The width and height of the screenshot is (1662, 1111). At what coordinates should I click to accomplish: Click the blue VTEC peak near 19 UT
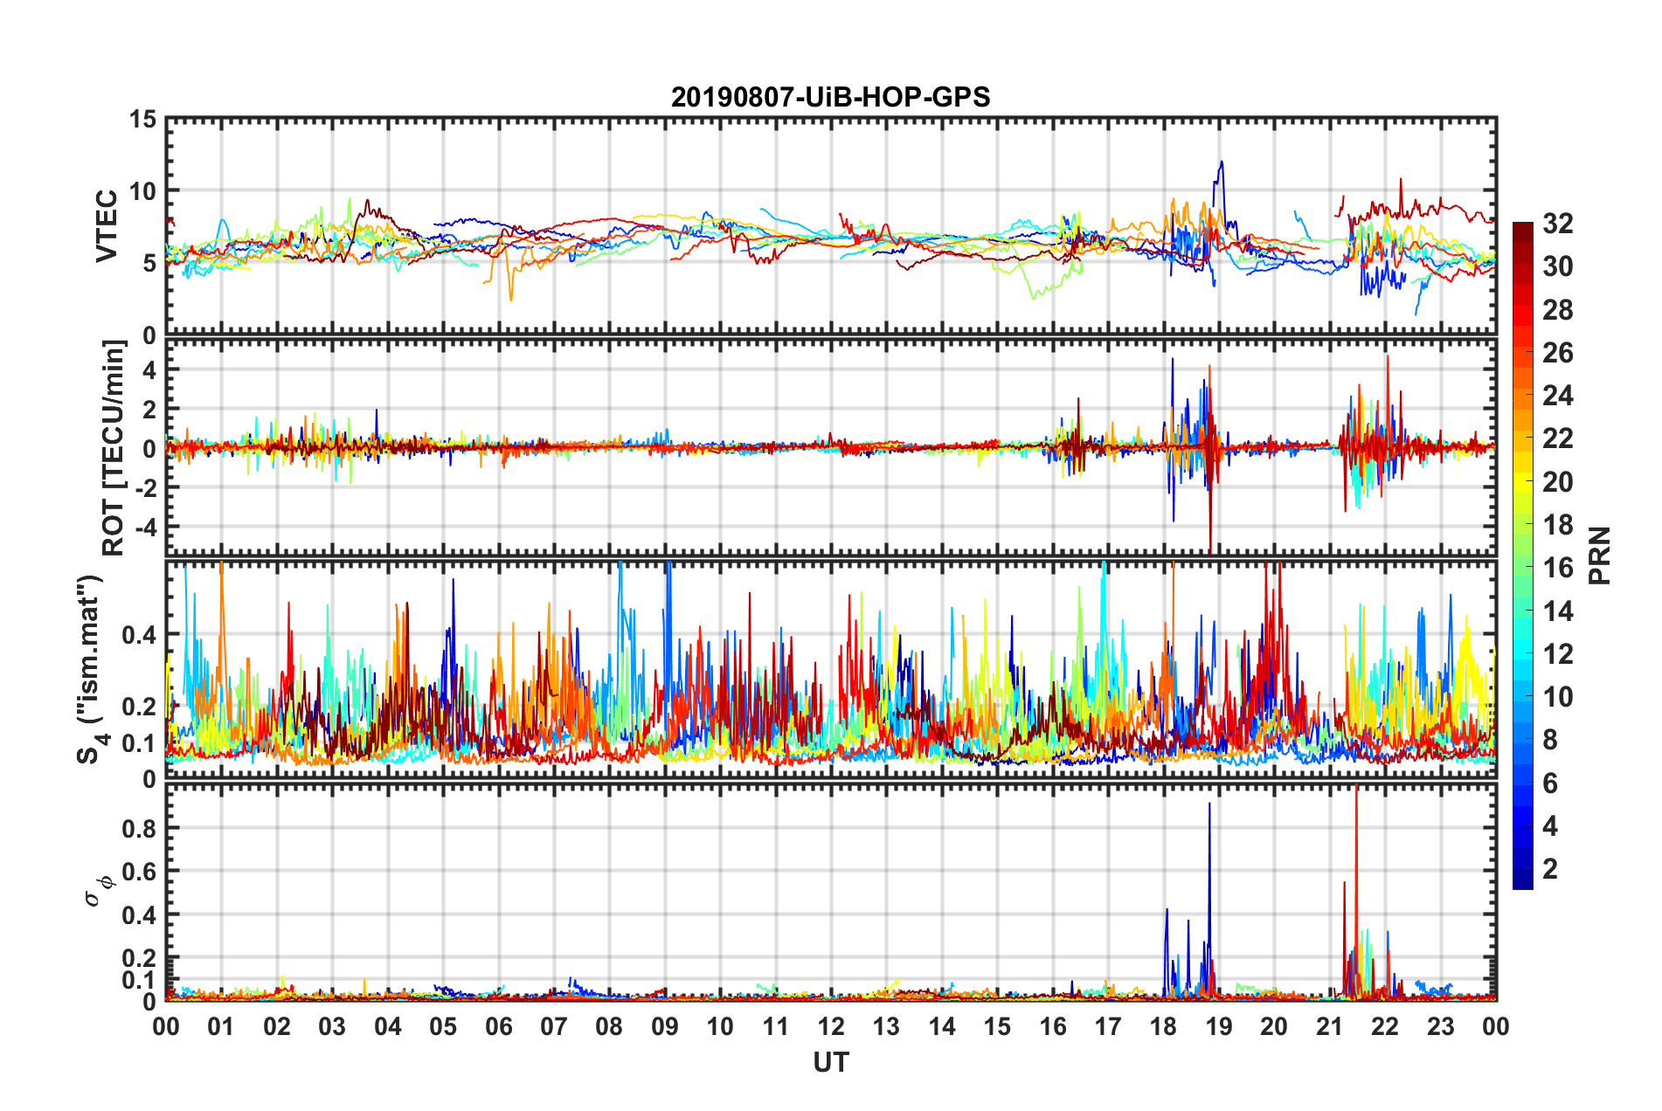pos(1221,162)
